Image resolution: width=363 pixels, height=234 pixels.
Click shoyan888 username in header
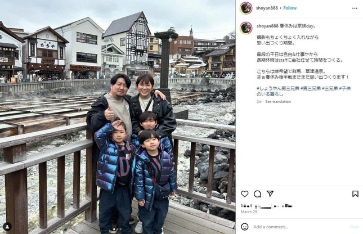click(x=267, y=8)
